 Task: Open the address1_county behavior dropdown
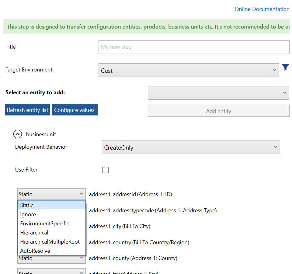click(51, 258)
